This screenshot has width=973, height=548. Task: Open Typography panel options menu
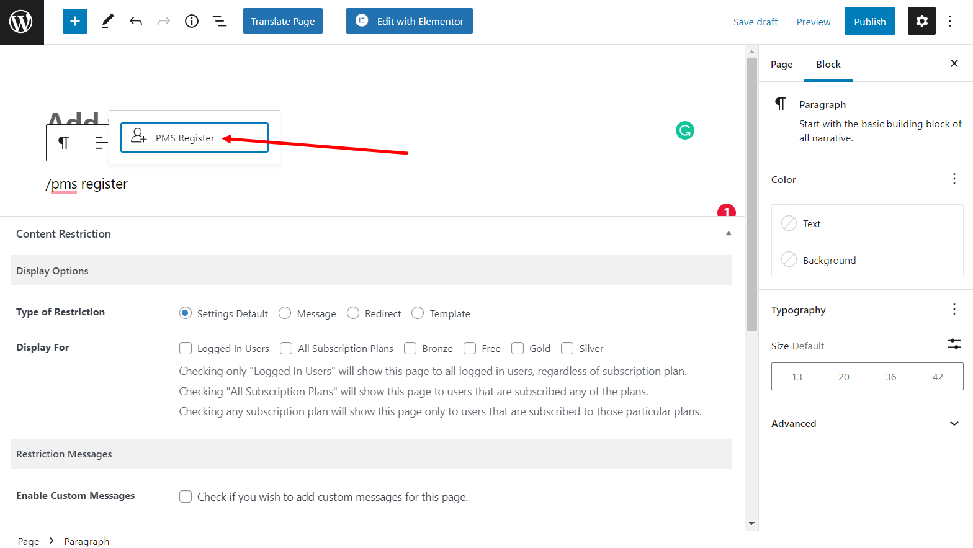tap(954, 310)
